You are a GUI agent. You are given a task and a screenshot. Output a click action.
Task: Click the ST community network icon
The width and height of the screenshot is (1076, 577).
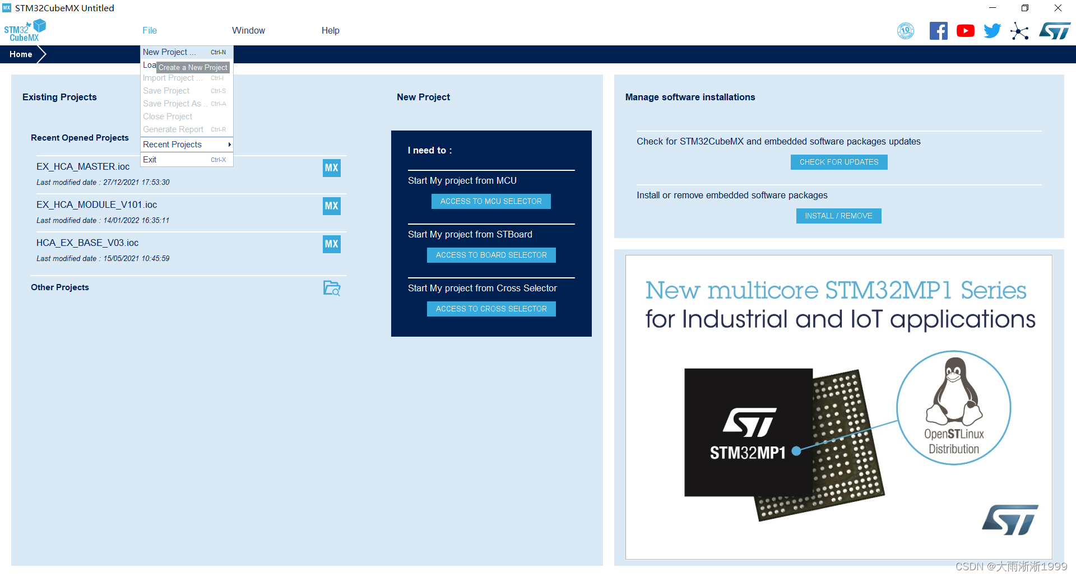[x=1019, y=31]
